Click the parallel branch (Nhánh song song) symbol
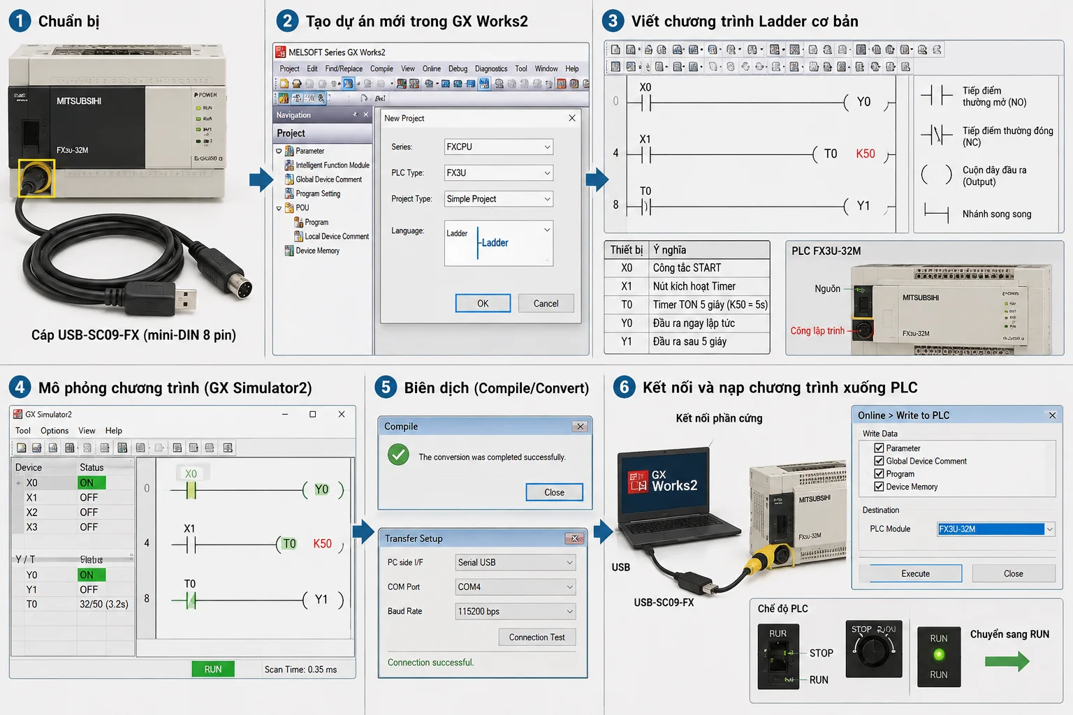The image size is (1073, 715). 936,212
